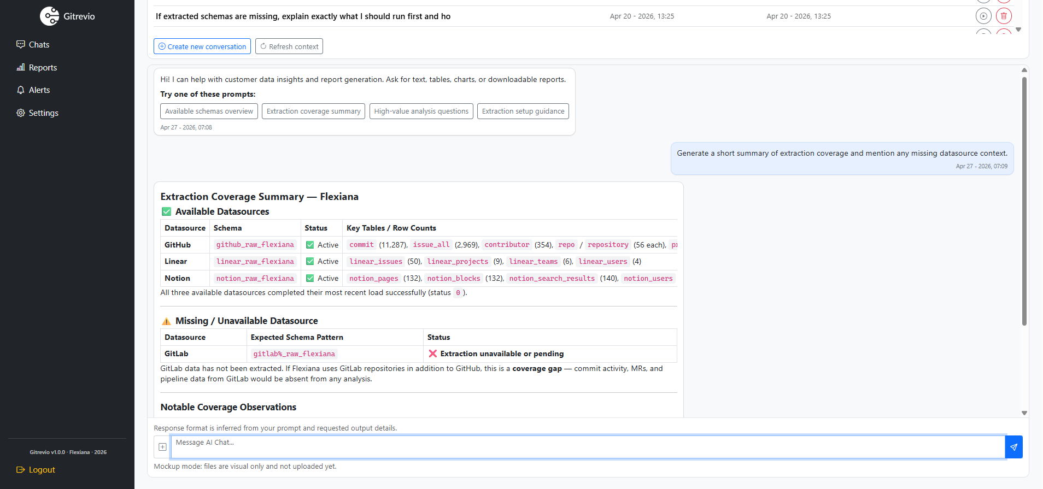
Task: Open Chats in the sidebar
Action: click(x=33, y=45)
